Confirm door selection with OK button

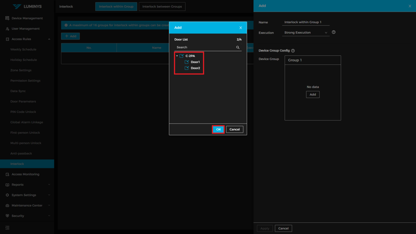click(218, 129)
